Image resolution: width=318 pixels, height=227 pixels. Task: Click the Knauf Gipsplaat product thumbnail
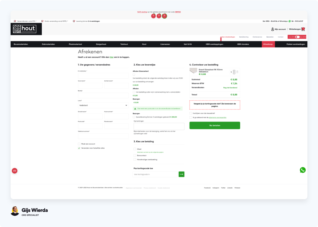point(193,71)
